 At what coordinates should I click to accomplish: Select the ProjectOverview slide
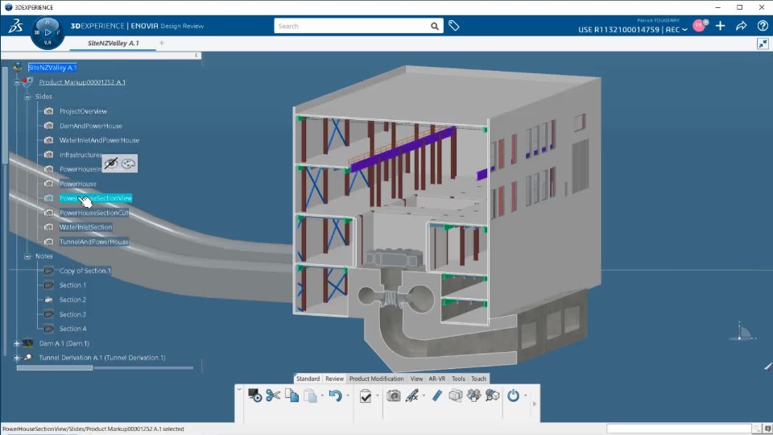point(83,111)
